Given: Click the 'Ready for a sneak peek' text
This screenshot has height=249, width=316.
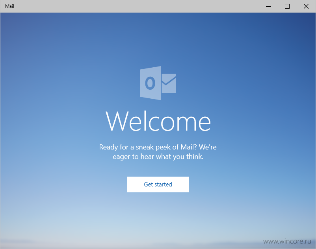Looking at the screenshot, I should pos(158,152).
